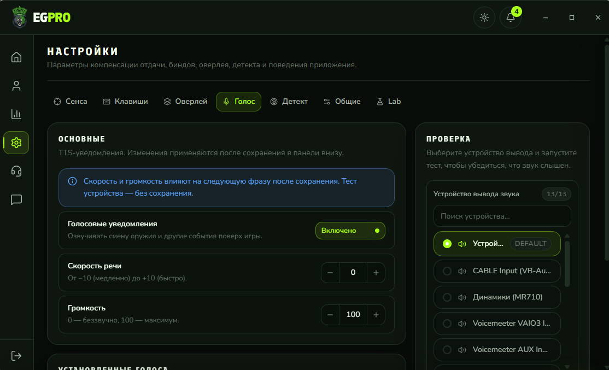
Task: Select Динамики (MR710) device radio
Action: point(447,297)
